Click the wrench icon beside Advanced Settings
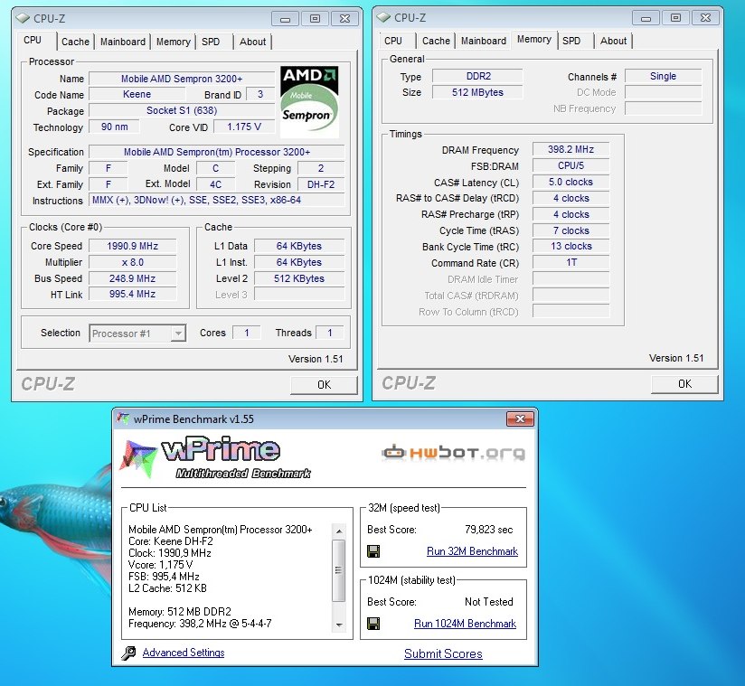The height and width of the screenshot is (686, 745). 128,653
